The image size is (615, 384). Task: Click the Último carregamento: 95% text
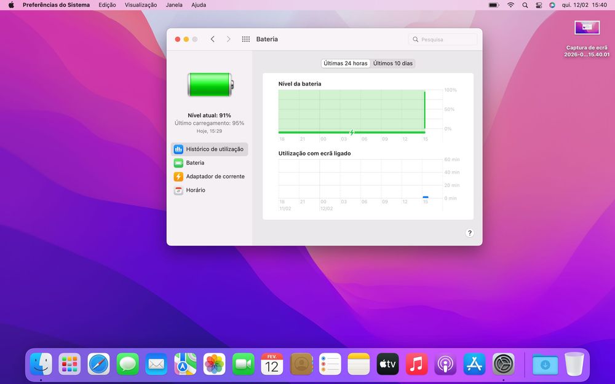click(210, 123)
